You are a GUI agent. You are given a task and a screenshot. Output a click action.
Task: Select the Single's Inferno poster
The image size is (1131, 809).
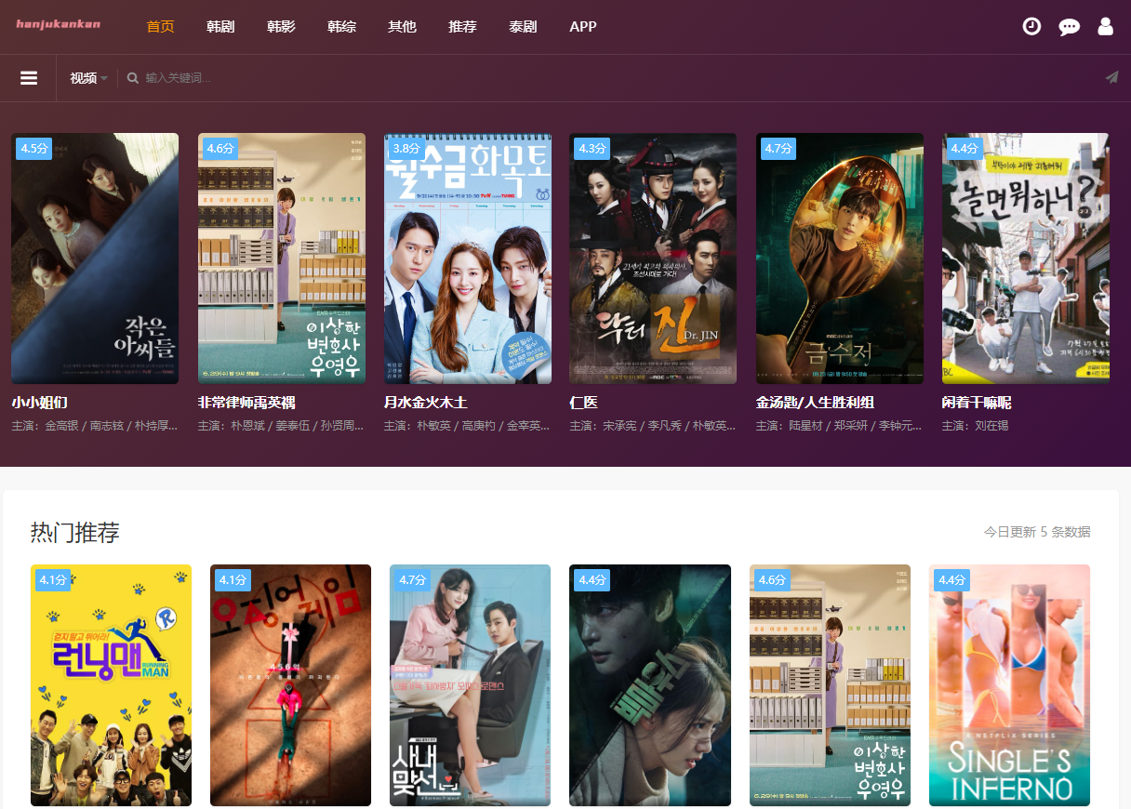coord(1009,684)
